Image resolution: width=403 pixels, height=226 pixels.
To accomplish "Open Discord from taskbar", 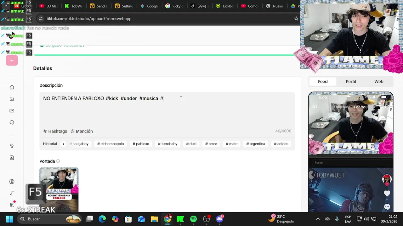I will click(220, 219).
